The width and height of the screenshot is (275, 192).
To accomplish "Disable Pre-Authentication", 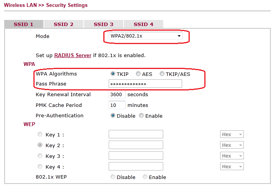I will pos(113,116).
